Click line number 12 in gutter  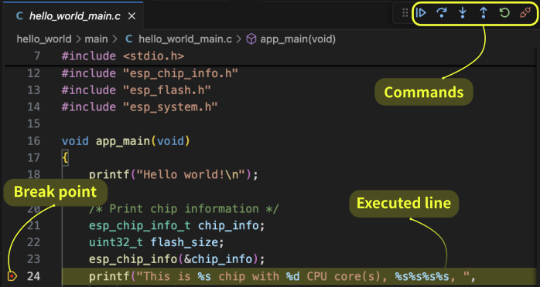click(33, 73)
